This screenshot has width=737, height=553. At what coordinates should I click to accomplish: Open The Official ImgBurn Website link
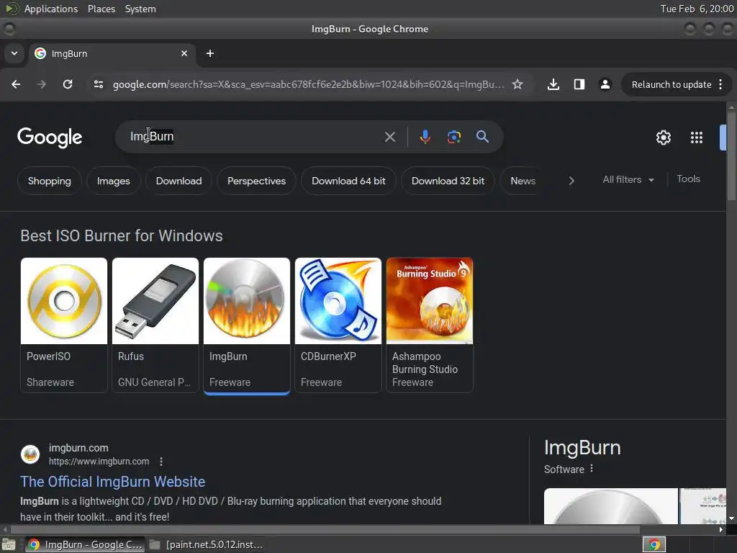tap(113, 482)
